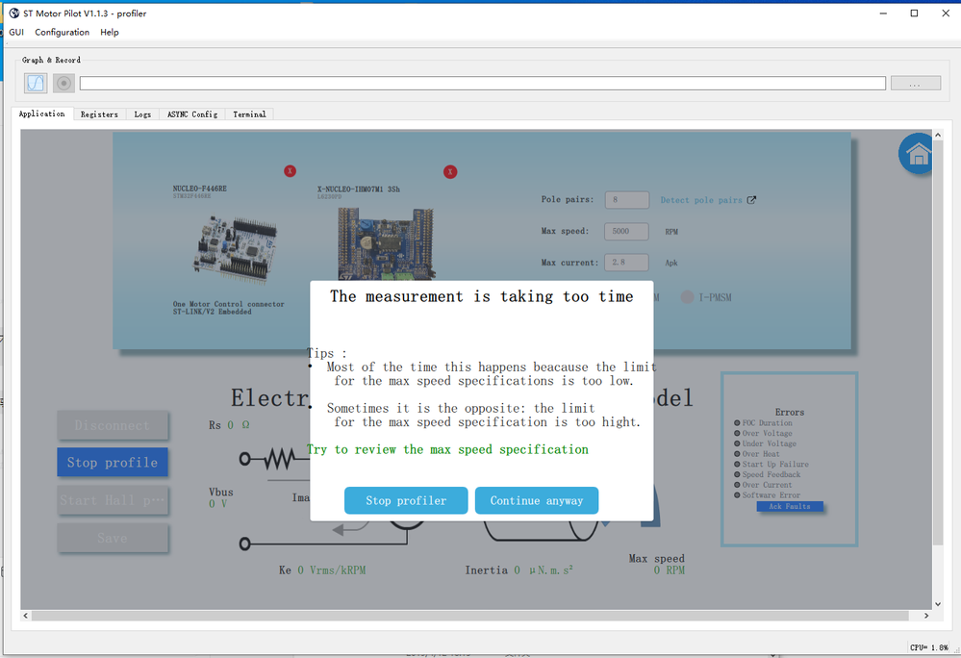Click the 'Rs 0 Ω' value

click(x=229, y=425)
